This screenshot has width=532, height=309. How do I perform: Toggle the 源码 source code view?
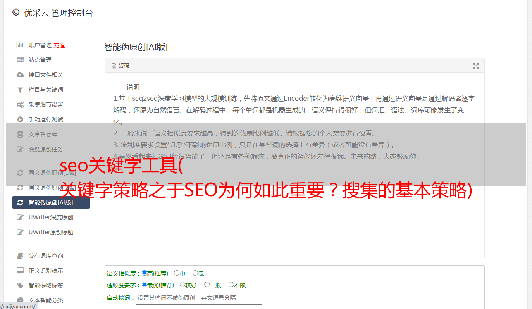coord(120,66)
